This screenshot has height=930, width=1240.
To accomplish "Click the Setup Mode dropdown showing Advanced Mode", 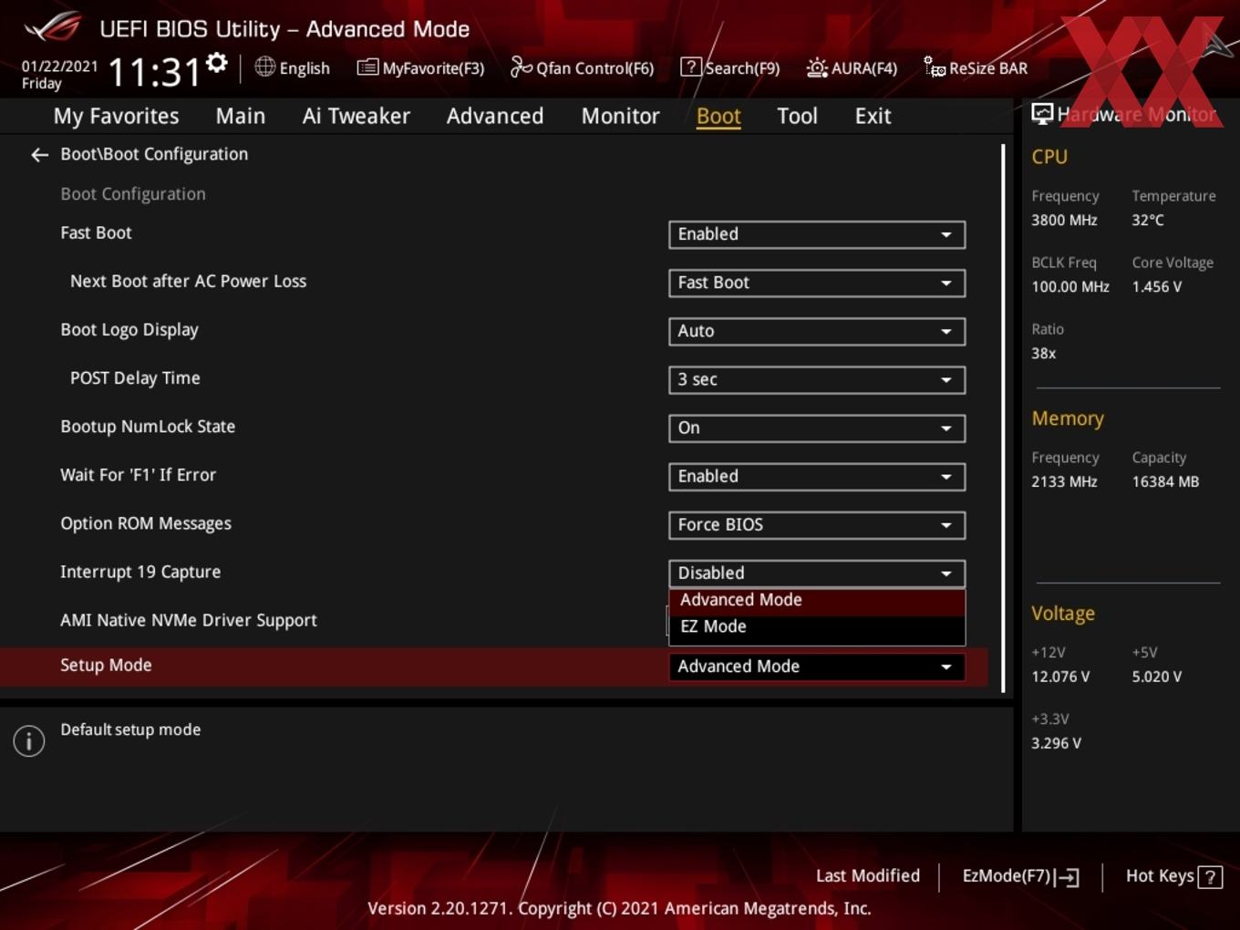I will (x=817, y=666).
